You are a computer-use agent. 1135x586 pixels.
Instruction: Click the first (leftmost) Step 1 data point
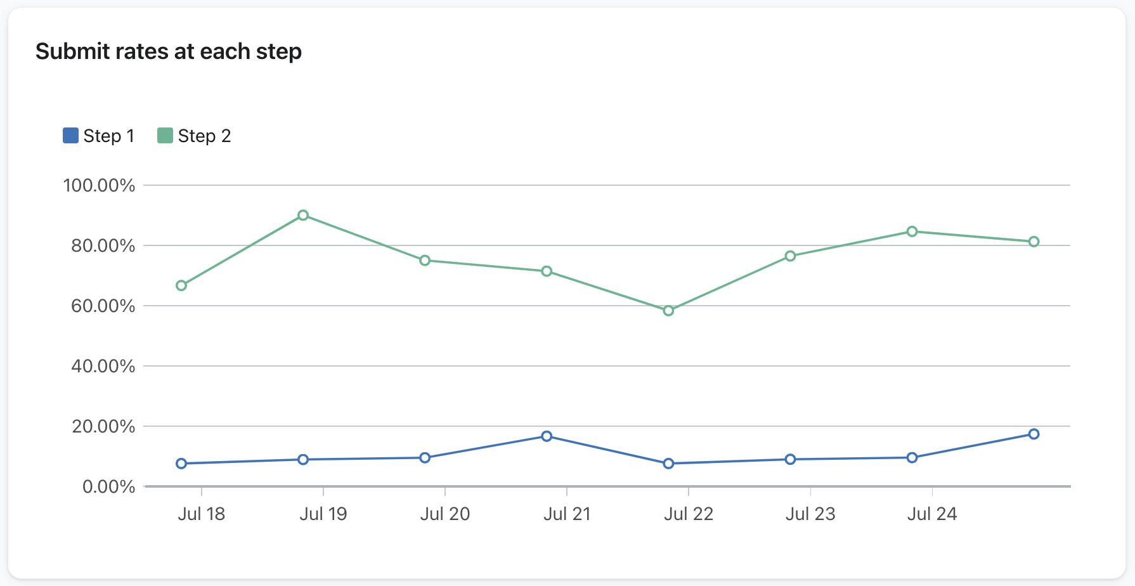coord(181,464)
